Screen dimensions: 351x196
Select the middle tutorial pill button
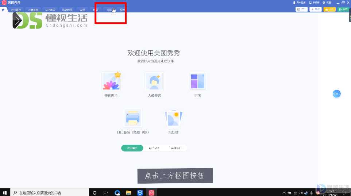pos(154,148)
